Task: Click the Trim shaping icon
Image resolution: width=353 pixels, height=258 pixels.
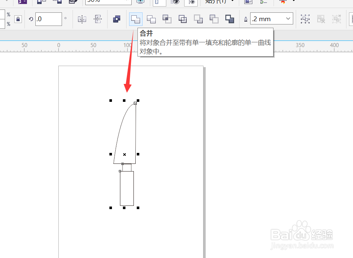Action: click(151, 19)
